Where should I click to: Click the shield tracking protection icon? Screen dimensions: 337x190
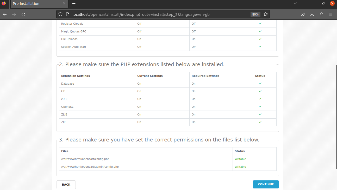point(60,15)
